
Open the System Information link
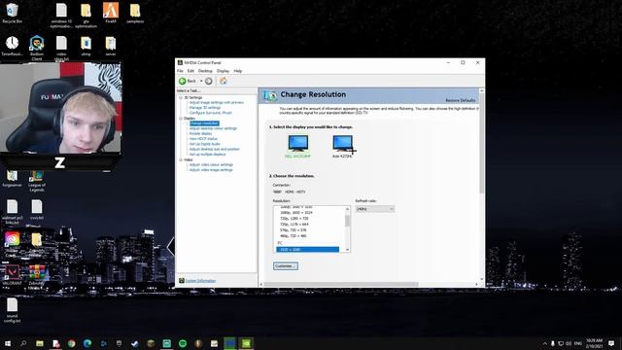(x=201, y=281)
